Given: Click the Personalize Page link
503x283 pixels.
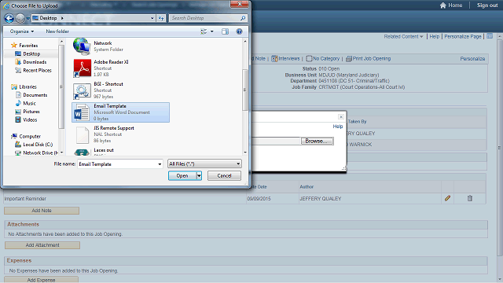Looking at the screenshot, I should pyautogui.click(x=463, y=37).
